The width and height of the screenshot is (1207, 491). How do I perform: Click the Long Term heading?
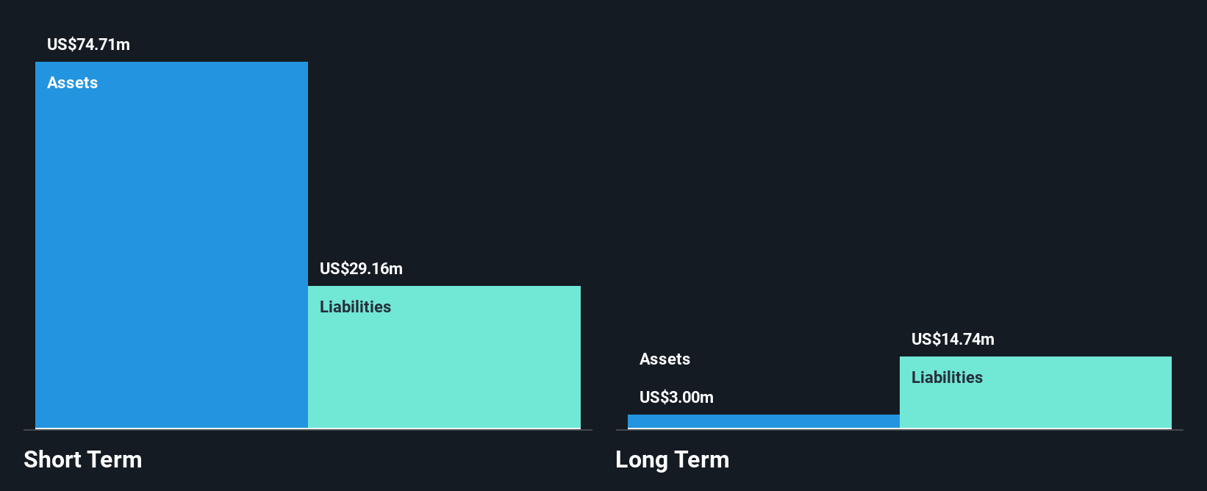673,459
